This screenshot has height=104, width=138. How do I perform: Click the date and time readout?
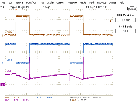coord(96,7)
